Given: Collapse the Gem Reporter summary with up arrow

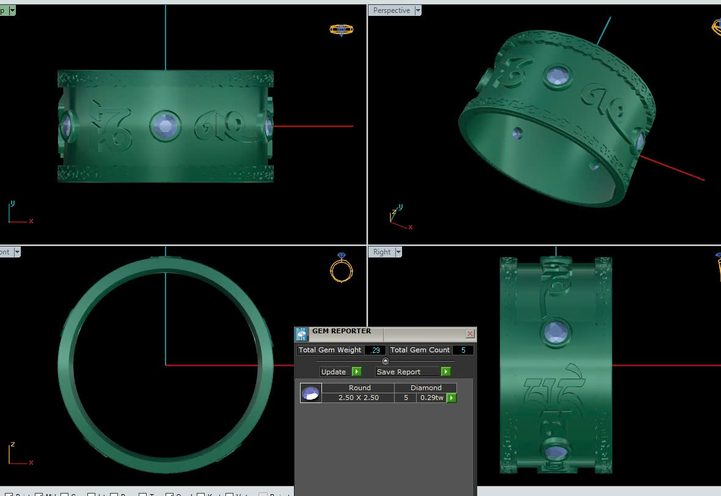Looking at the screenshot, I should (385, 361).
